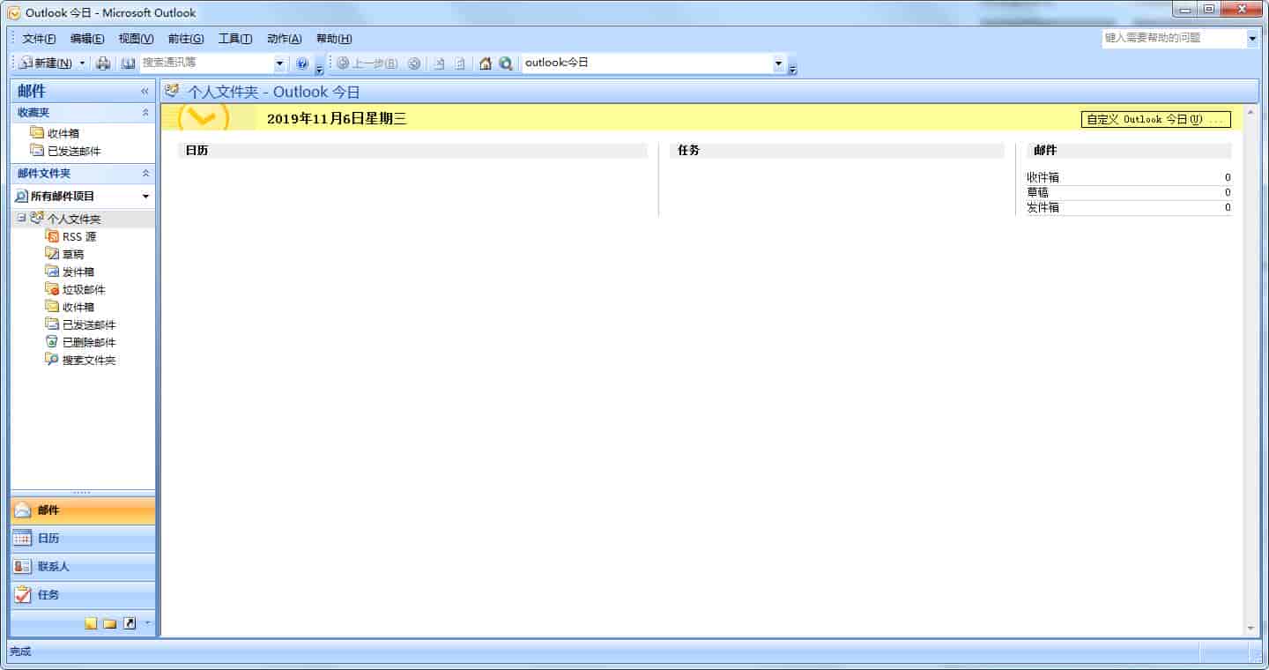
Task: Open the 新建 button dropdown arrow
Action: click(x=83, y=63)
